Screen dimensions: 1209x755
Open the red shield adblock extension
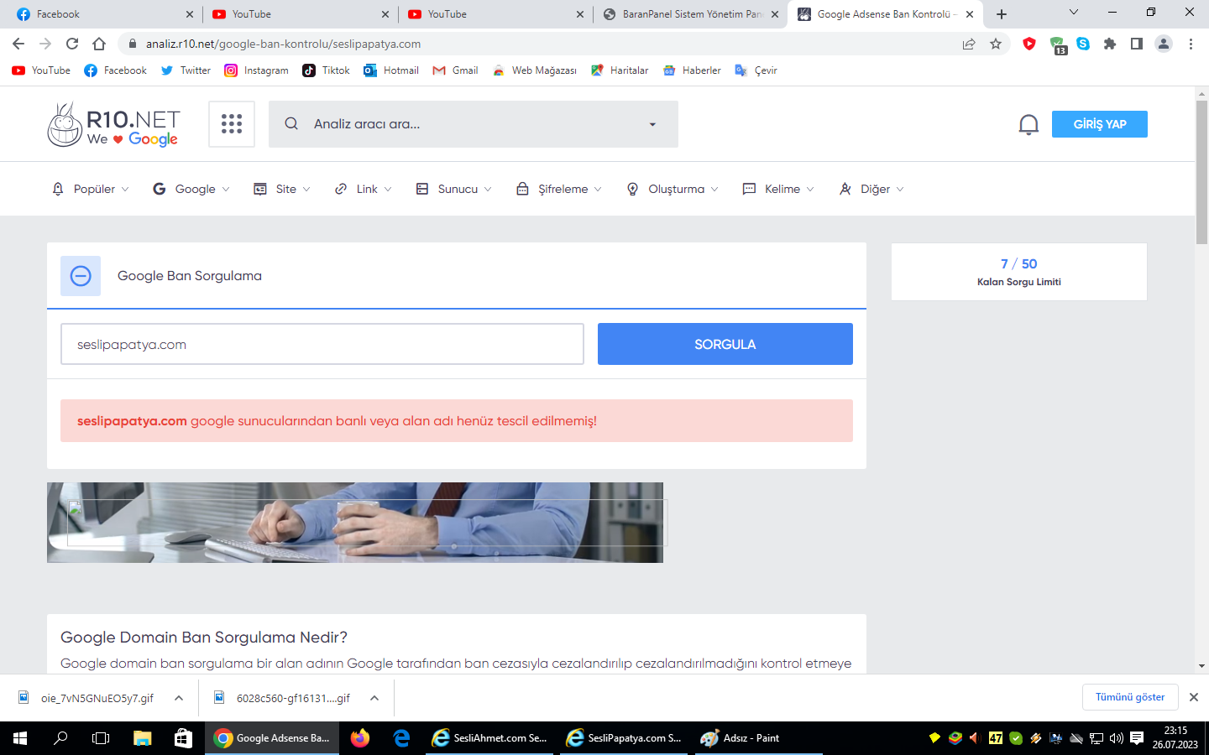(x=1029, y=44)
